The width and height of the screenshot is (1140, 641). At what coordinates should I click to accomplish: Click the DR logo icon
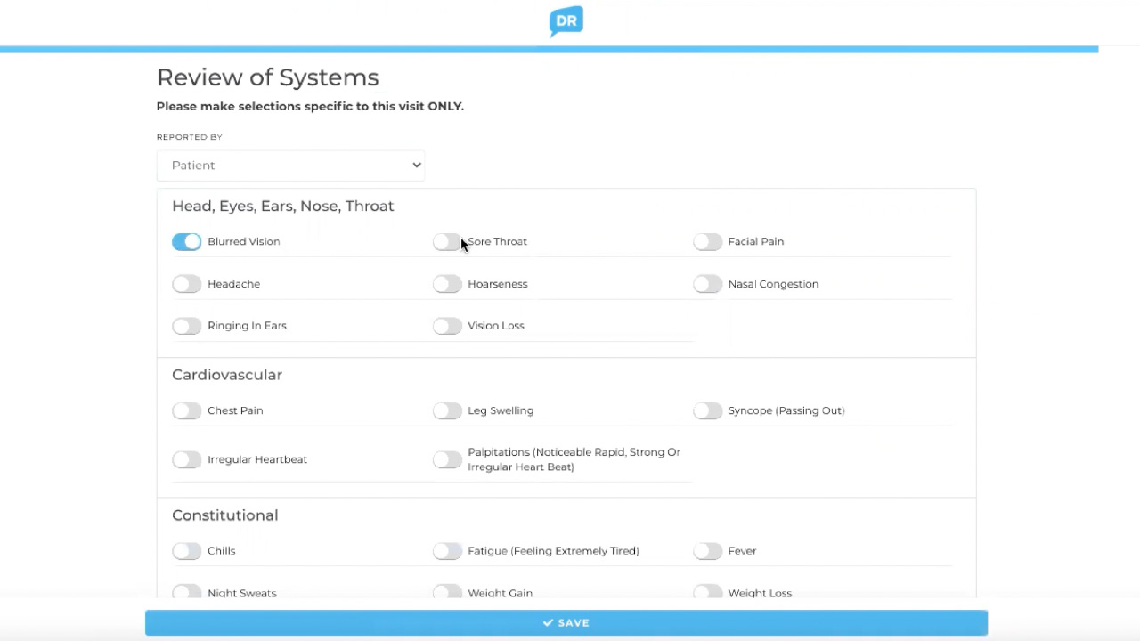(566, 21)
